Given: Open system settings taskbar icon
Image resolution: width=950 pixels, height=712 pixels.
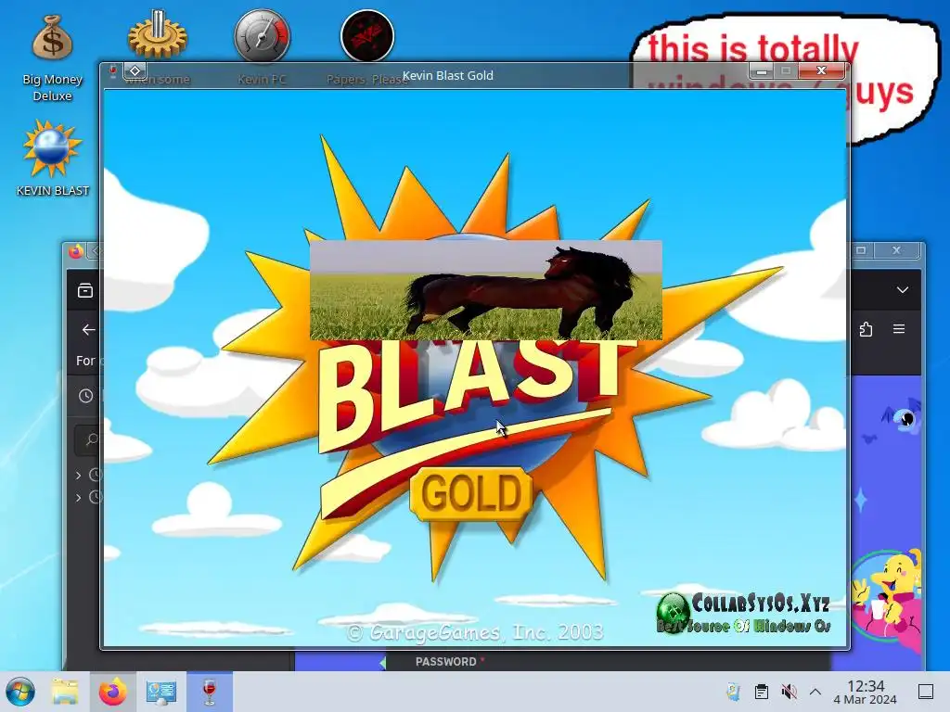Looking at the screenshot, I should tap(160, 692).
